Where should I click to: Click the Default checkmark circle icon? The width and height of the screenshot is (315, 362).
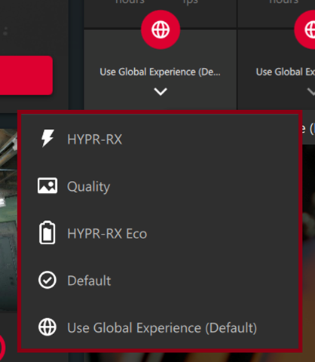click(x=47, y=280)
